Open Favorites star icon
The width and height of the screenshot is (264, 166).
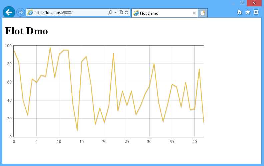(248, 12)
